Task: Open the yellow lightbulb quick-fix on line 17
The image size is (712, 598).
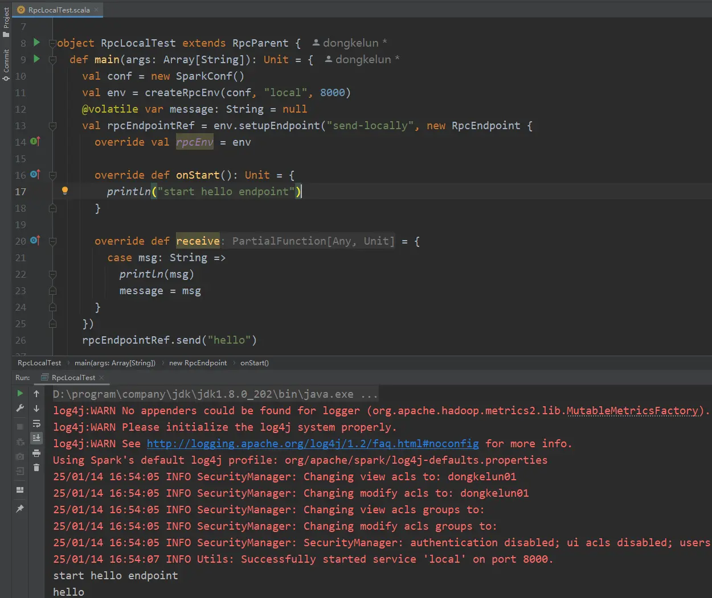Action: 65,191
